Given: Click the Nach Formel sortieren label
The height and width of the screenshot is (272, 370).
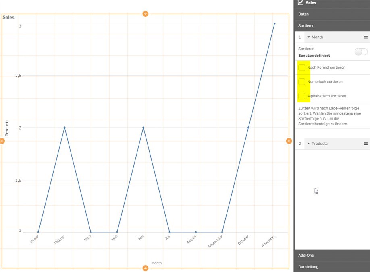Looking at the screenshot, I should point(326,68).
